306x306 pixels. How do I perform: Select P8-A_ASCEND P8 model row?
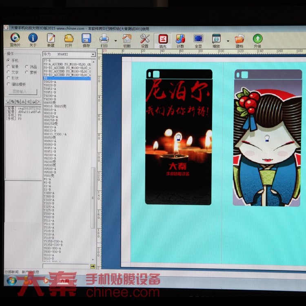67,64
